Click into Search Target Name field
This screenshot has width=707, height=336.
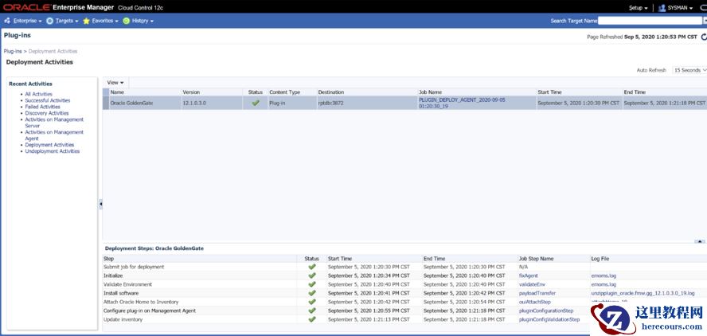(650, 21)
